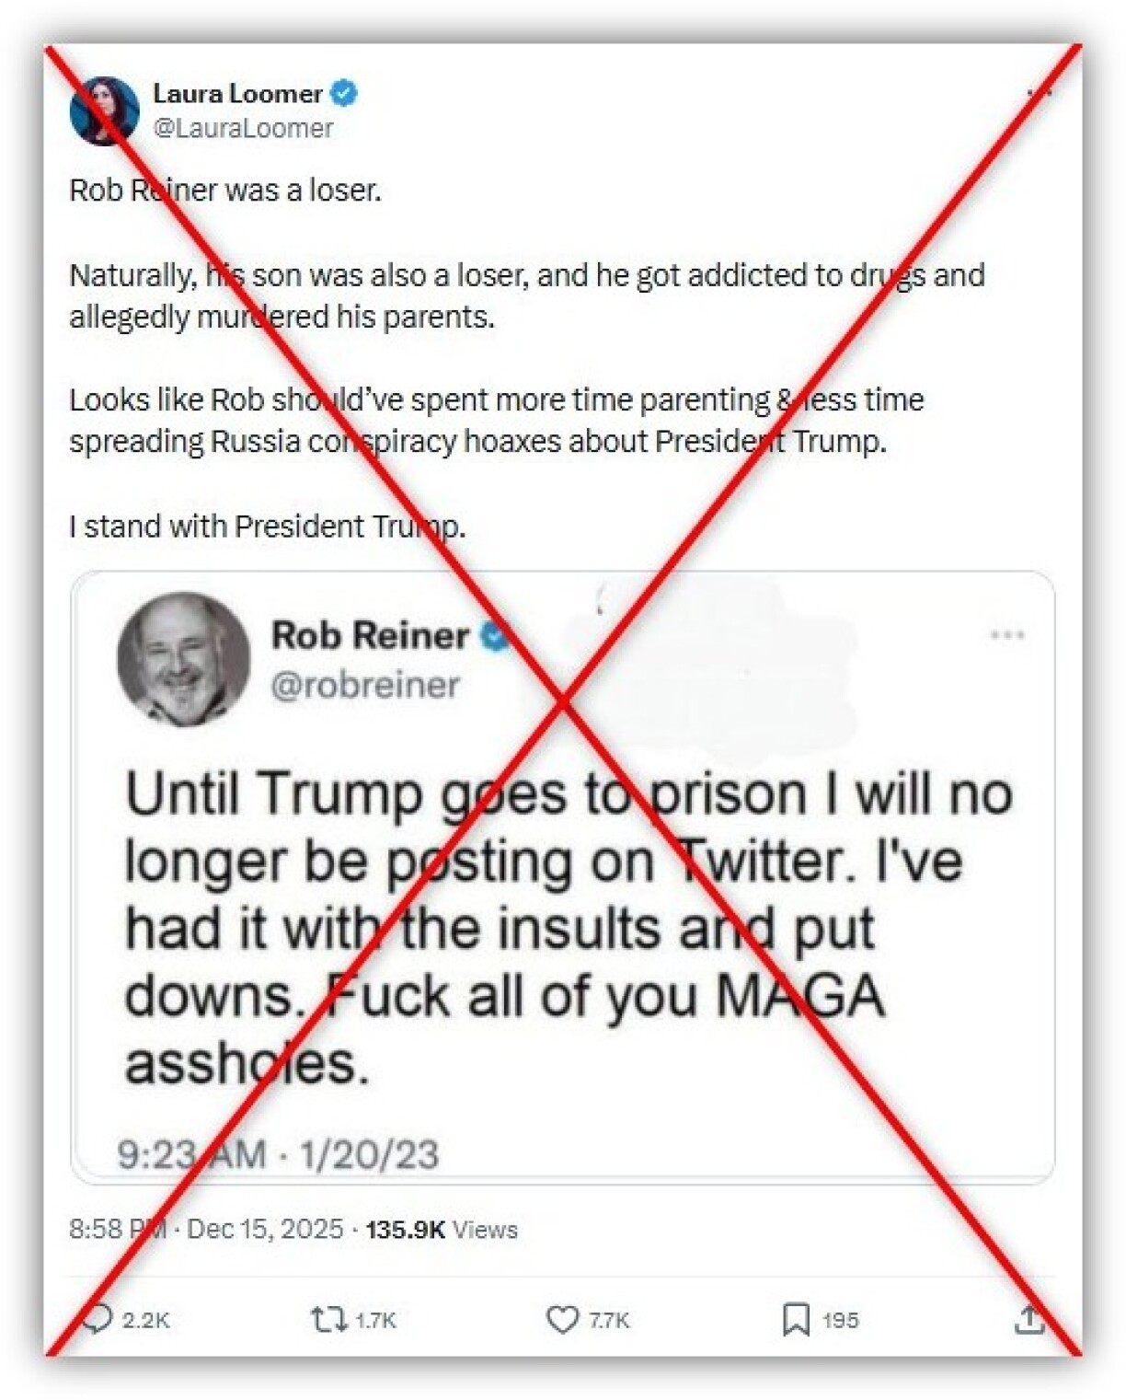1126x1400 pixels.
Task: Open the quoted tweet starting "Until Trump goes"
Action: [568, 928]
